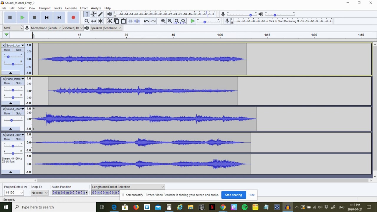Open the Project Rate 44100 dropdown
This screenshot has height=212, width=377.
pos(14,193)
